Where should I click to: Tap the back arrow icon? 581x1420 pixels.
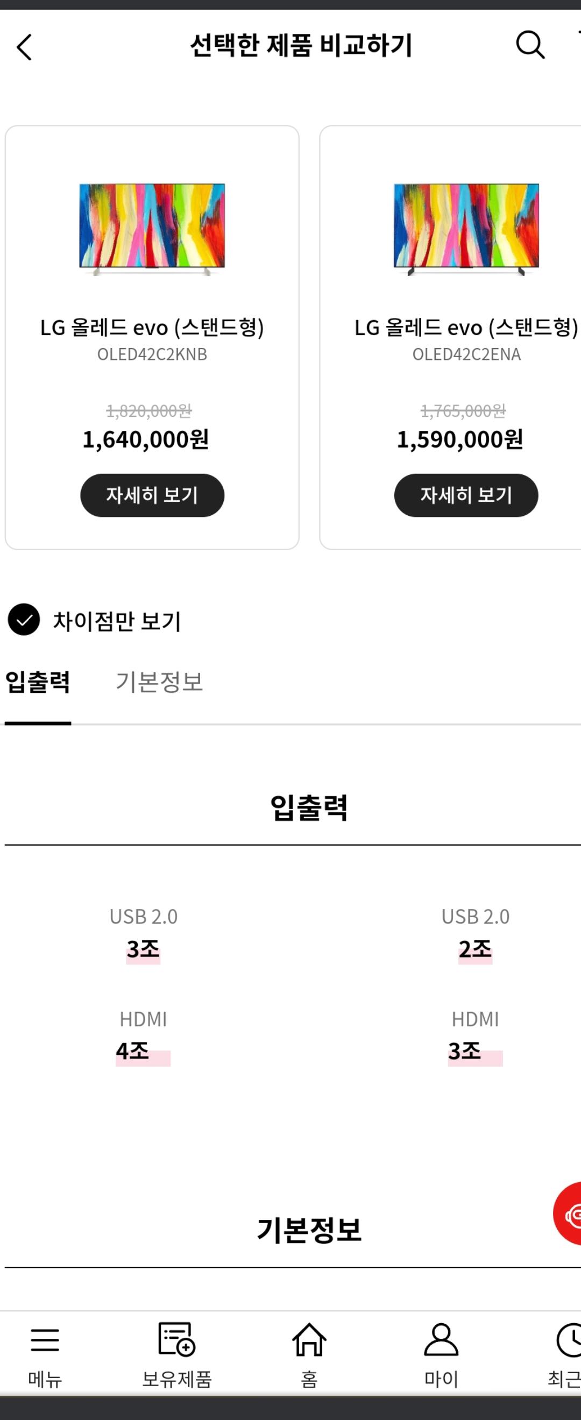[x=24, y=47]
